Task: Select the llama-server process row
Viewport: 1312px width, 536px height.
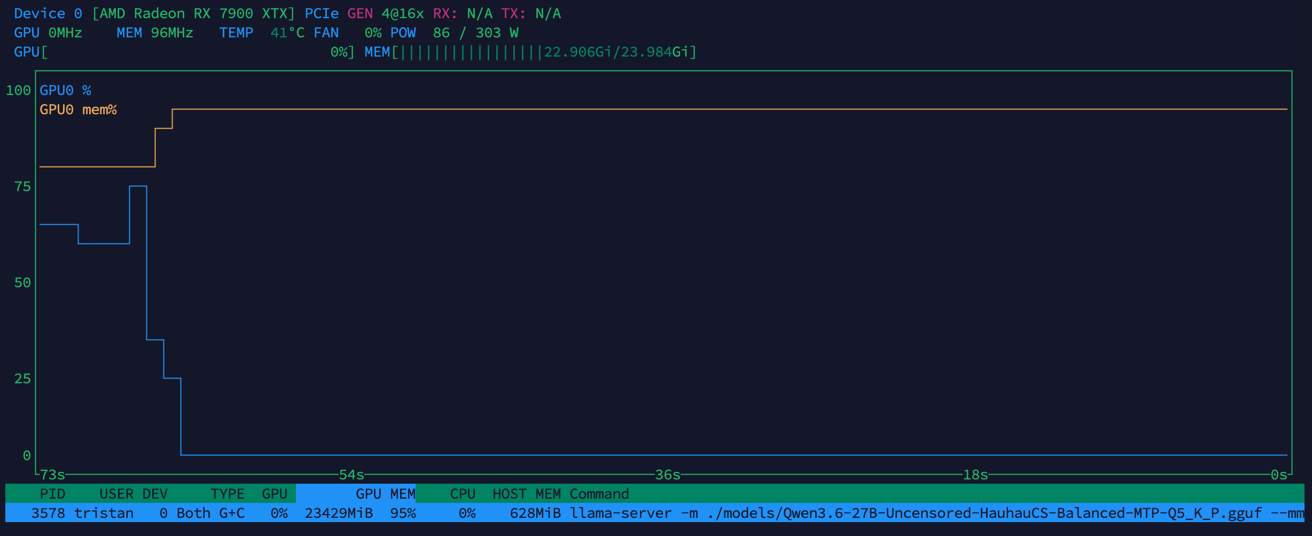Action: [655, 513]
